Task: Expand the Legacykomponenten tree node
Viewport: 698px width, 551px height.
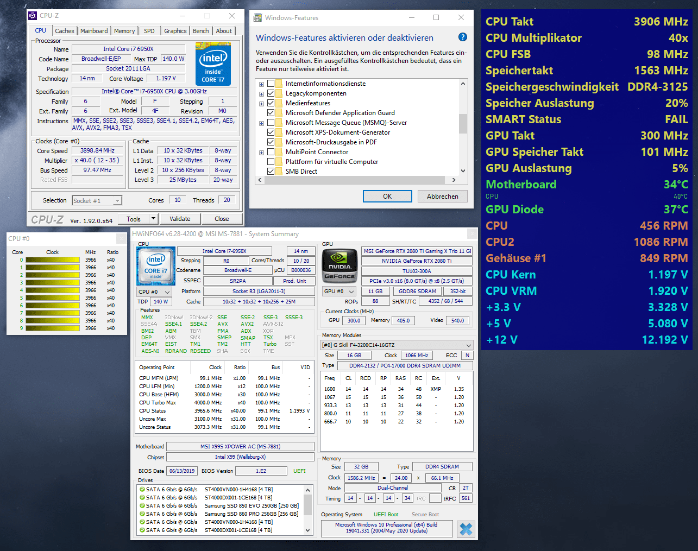Action: (261, 94)
